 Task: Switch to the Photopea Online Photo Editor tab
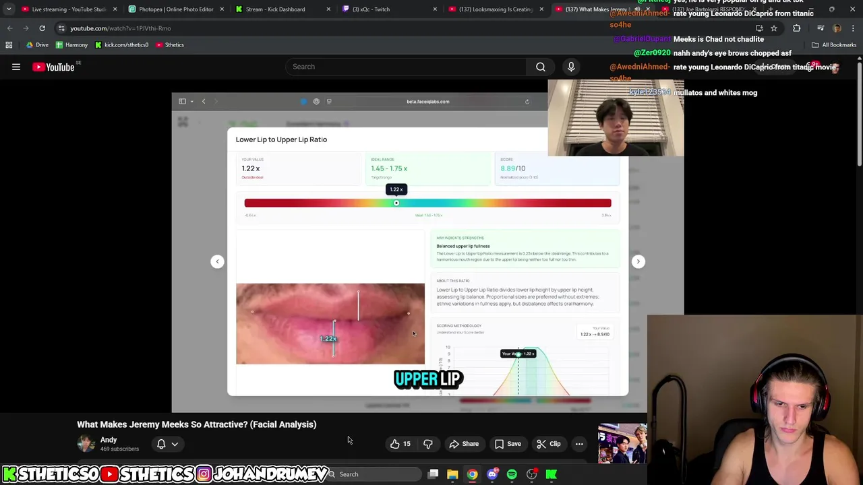pos(177,9)
